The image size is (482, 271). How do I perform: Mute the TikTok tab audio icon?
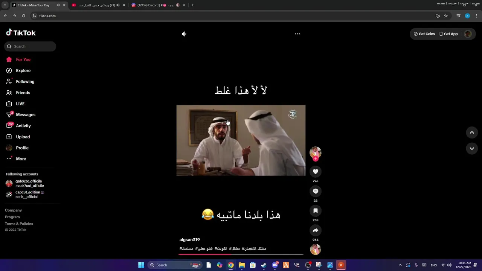pos(58,5)
